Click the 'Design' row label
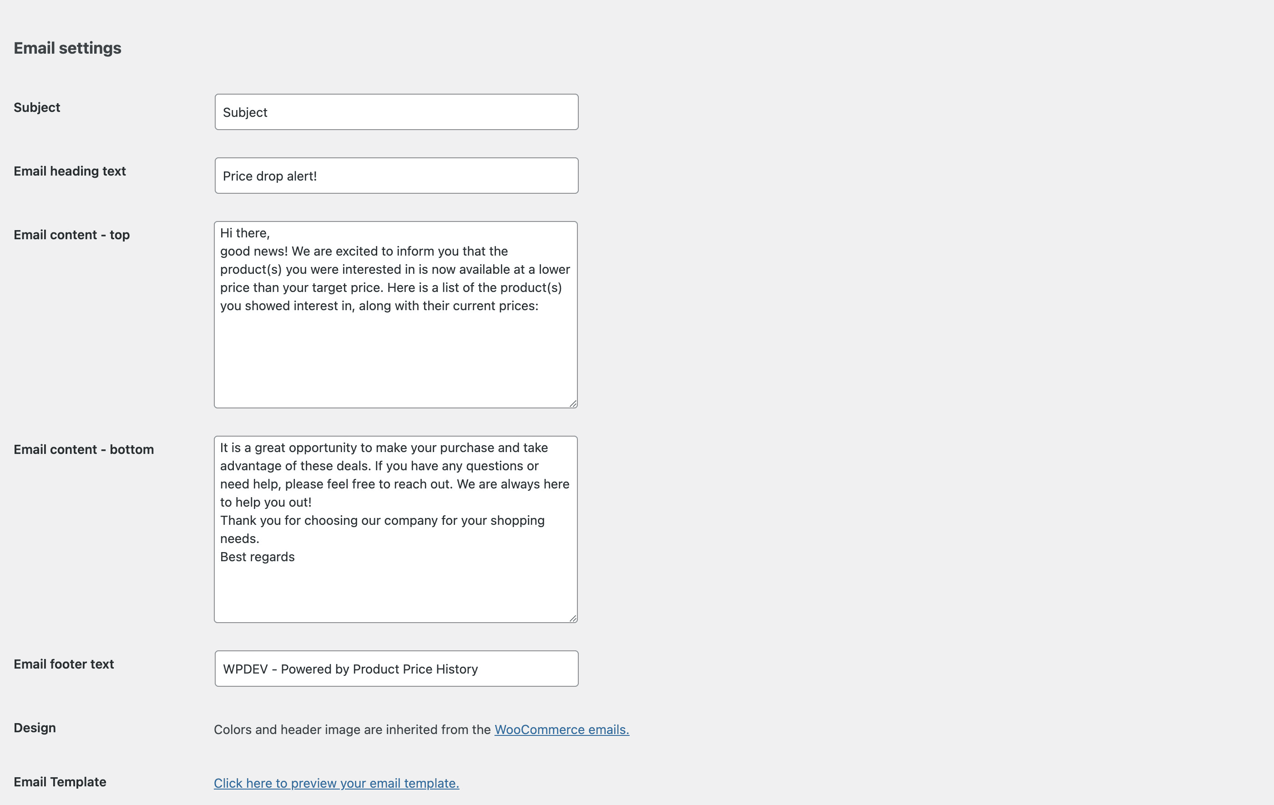1274x805 pixels. click(x=35, y=728)
